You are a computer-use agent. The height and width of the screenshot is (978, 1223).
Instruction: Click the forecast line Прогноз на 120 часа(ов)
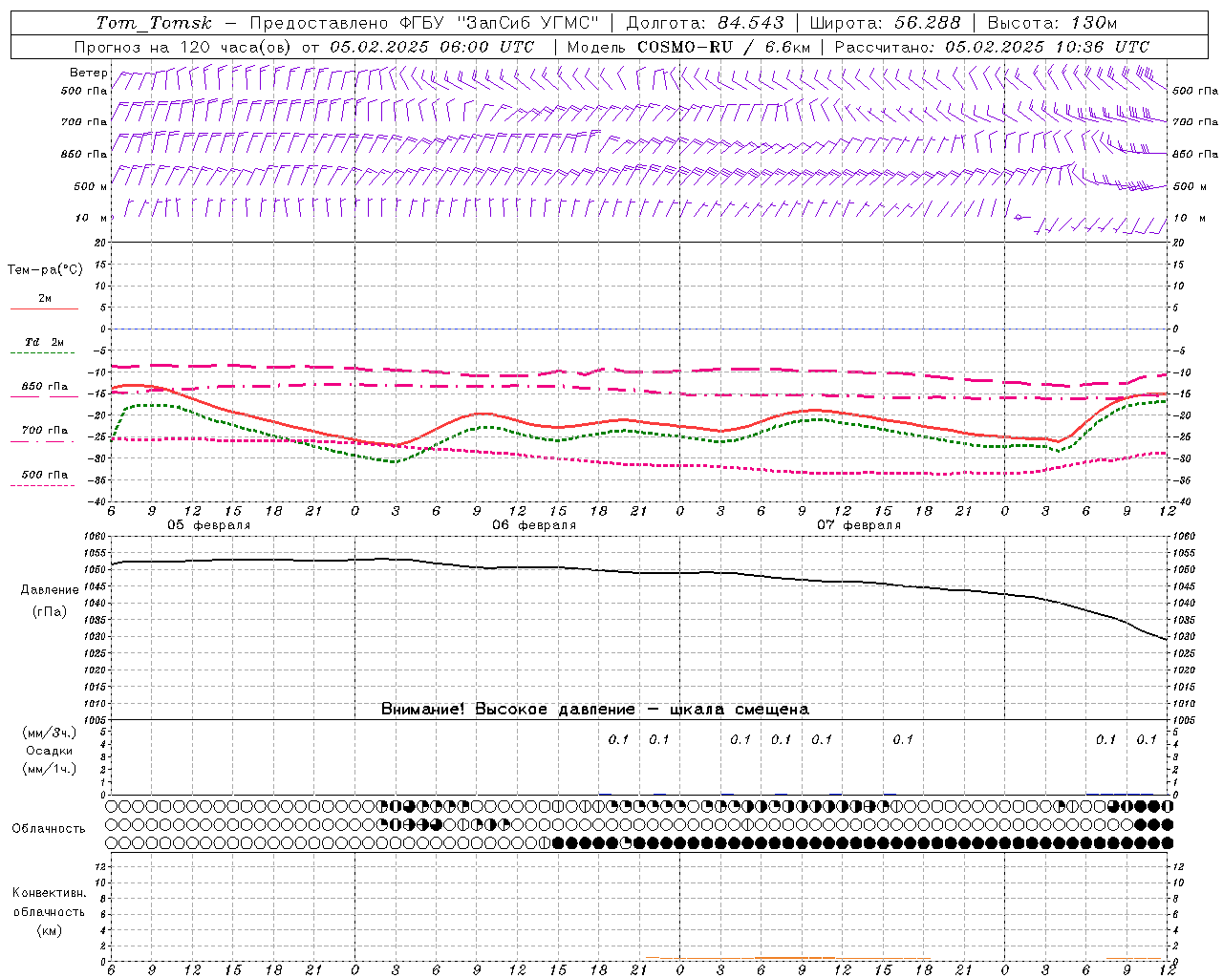click(183, 47)
